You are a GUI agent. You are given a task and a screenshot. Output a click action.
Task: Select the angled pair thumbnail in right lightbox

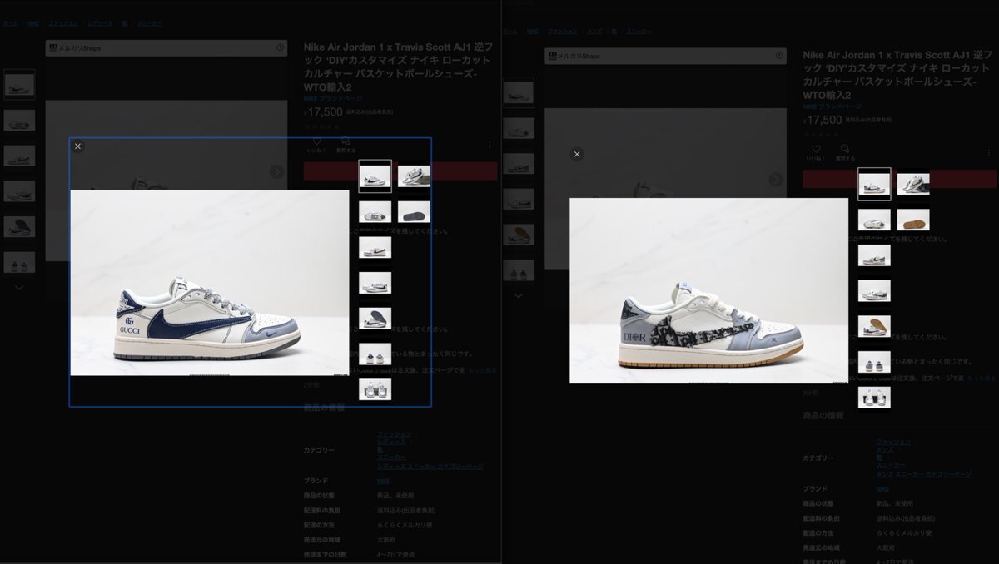(x=913, y=184)
